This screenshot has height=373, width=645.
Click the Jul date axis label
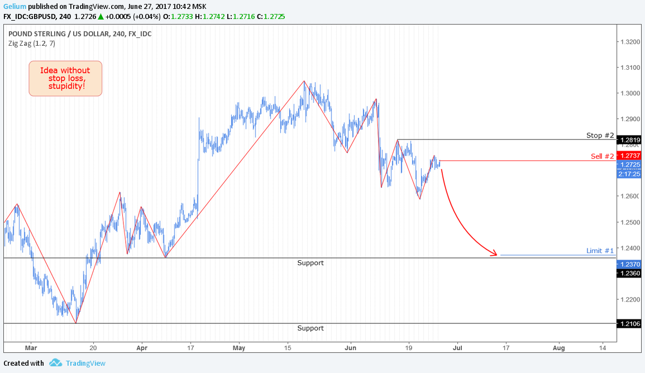pyautogui.click(x=457, y=348)
